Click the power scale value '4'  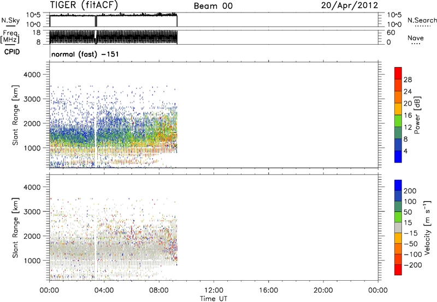pos(405,151)
